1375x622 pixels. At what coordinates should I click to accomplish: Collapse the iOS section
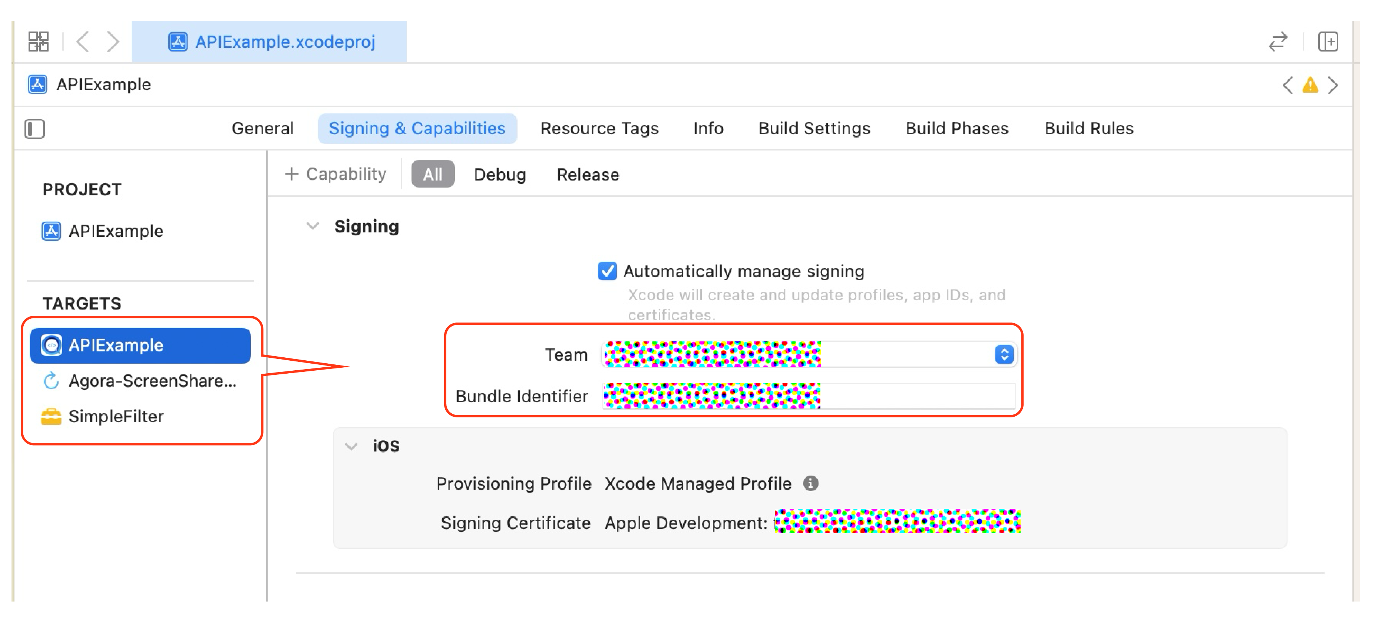pyautogui.click(x=351, y=446)
